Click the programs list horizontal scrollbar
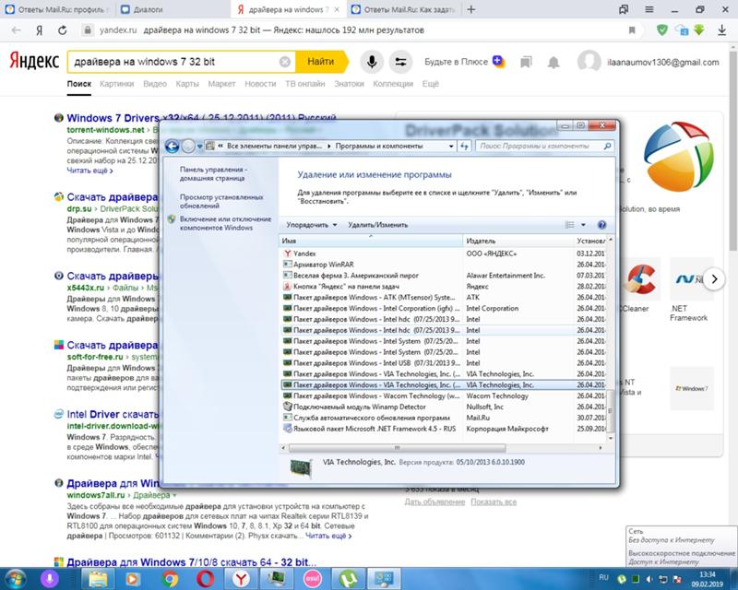Image resolution: width=738 pixels, height=590 pixels. pos(398,448)
